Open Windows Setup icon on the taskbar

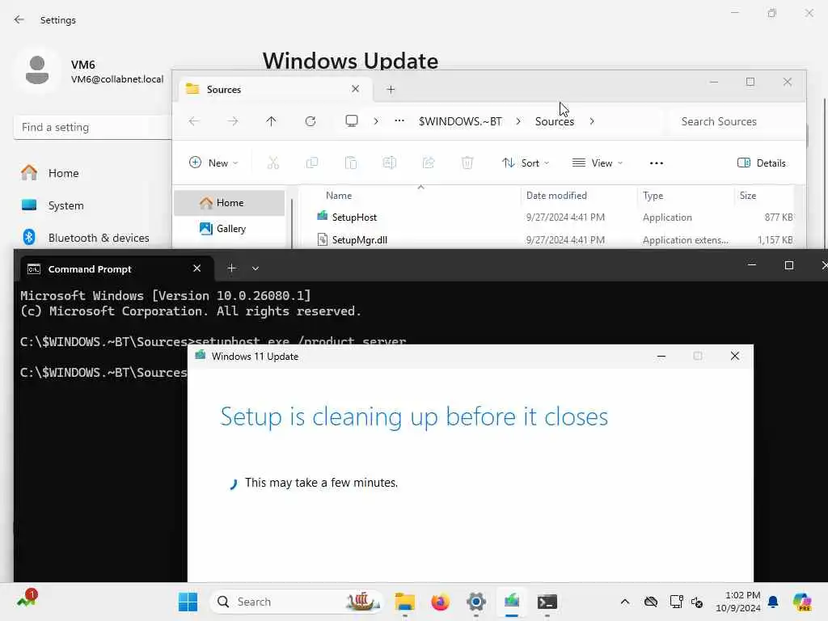[x=511, y=602]
